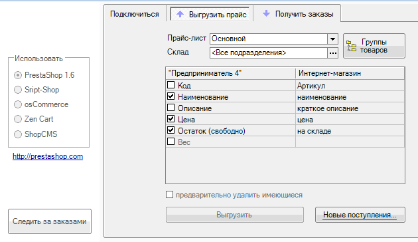Tick предварительно удалить имеющиеся checkbox
The width and height of the screenshot is (418, 242).
click(x=170, y=194)
